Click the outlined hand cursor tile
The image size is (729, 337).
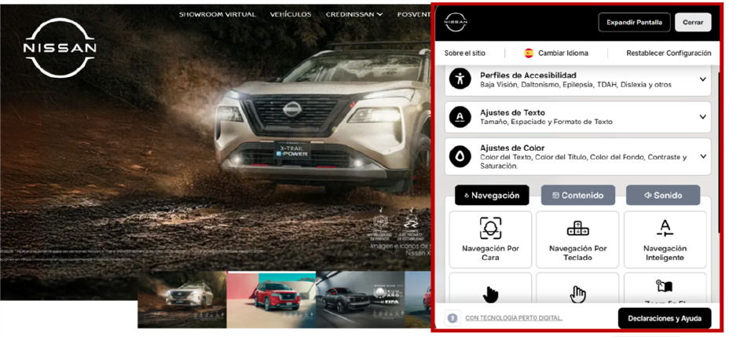click(x=577, y=289)
